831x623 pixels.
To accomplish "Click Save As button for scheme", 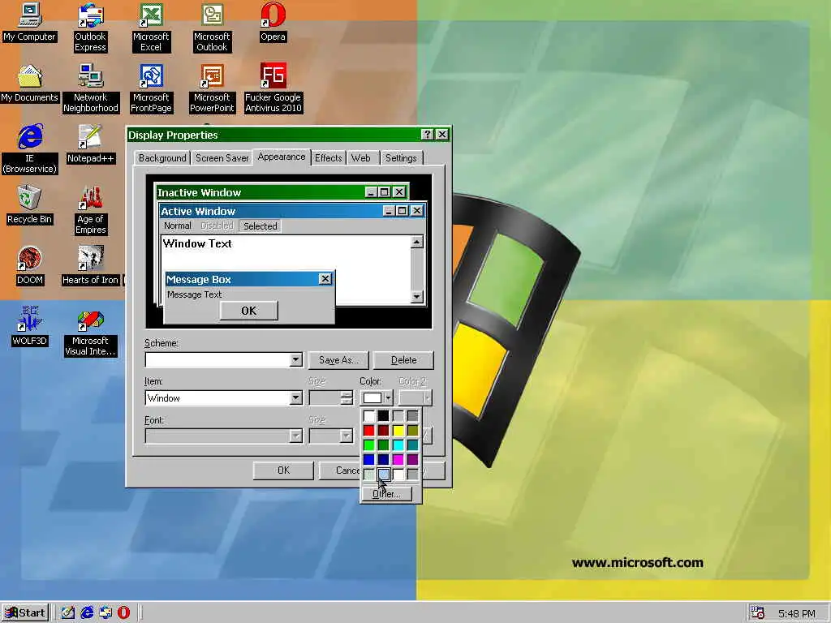I will click(338, 360).
